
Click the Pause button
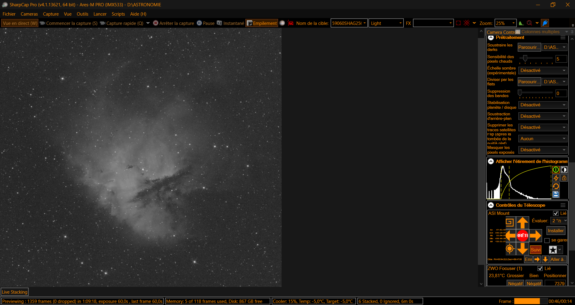click(206, 23)
